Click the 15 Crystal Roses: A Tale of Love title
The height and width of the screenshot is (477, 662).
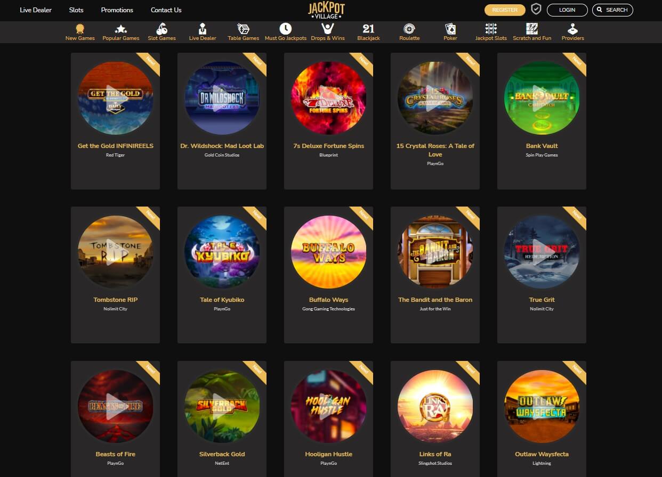click(x=435, y=150)
